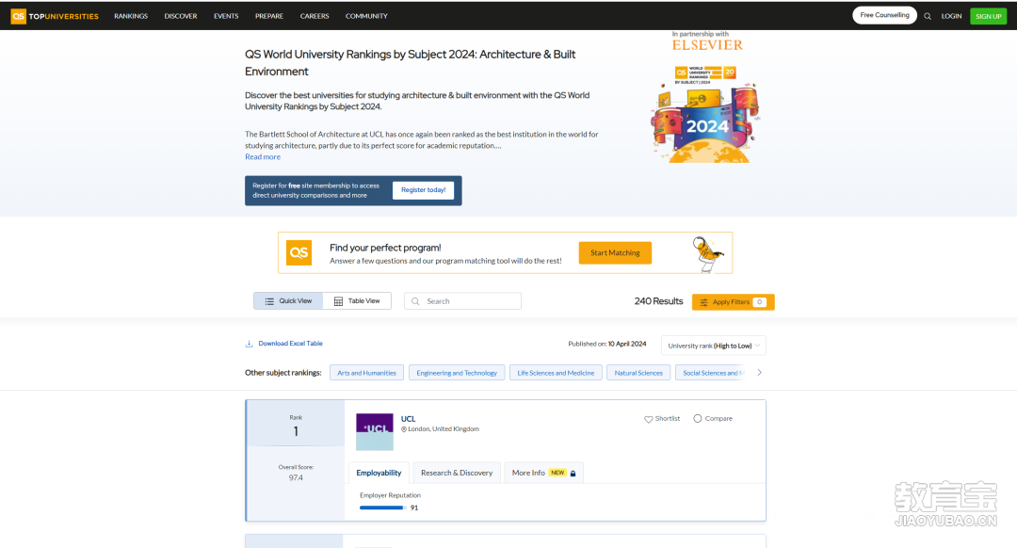Click the rankings Search input field

coord(462,301)
